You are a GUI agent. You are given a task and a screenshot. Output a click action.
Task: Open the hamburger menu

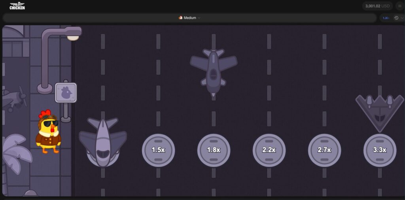pos(400,6)
